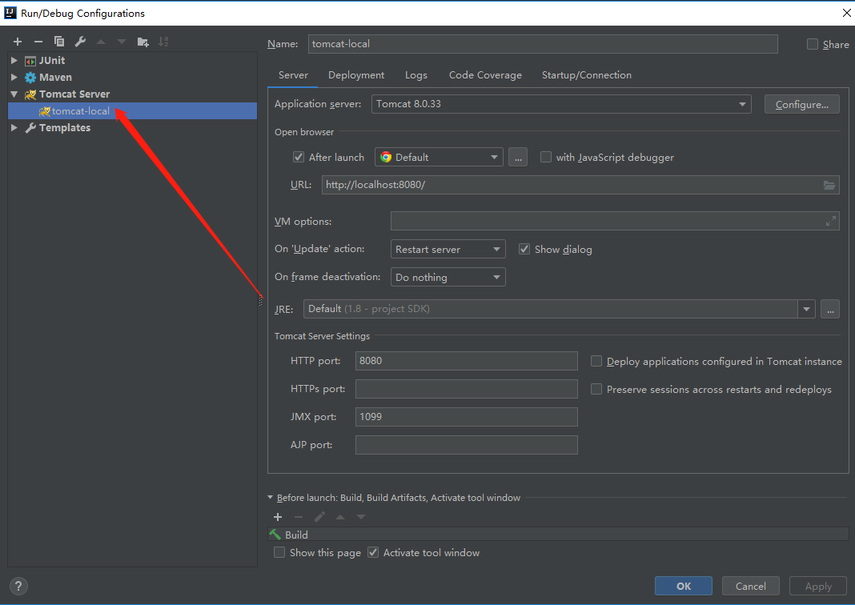This screenshot has height=605, width=855.
Task: Click the URL input field
Action: tap(580, 185)
